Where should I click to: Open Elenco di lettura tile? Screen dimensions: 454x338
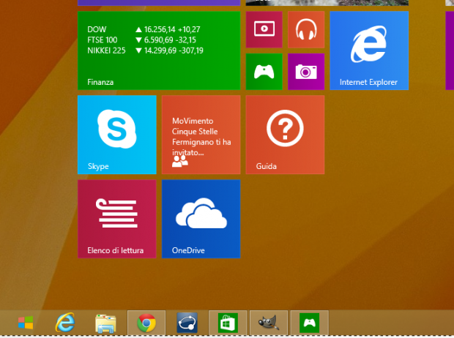coord(116,219)
